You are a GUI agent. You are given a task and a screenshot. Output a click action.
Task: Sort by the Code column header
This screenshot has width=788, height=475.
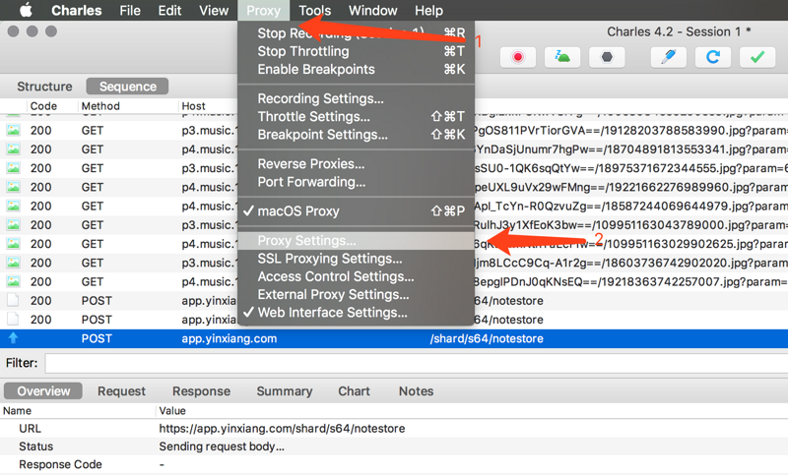pyautogui.click(x=43, y=106)
